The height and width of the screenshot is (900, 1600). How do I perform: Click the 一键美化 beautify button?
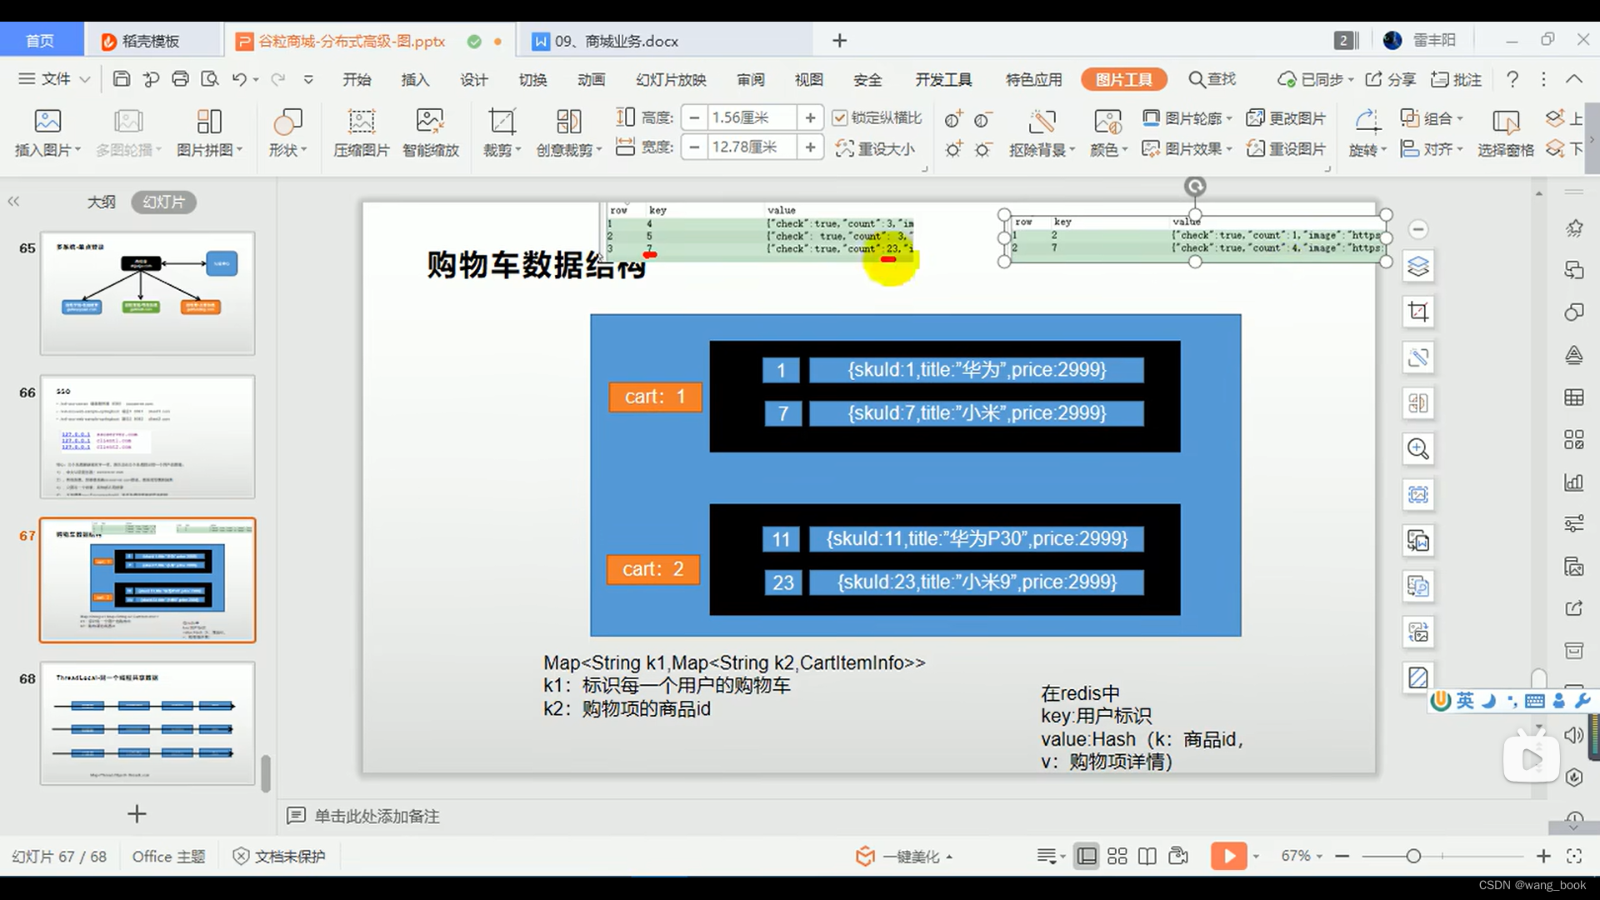click(904, 856)
